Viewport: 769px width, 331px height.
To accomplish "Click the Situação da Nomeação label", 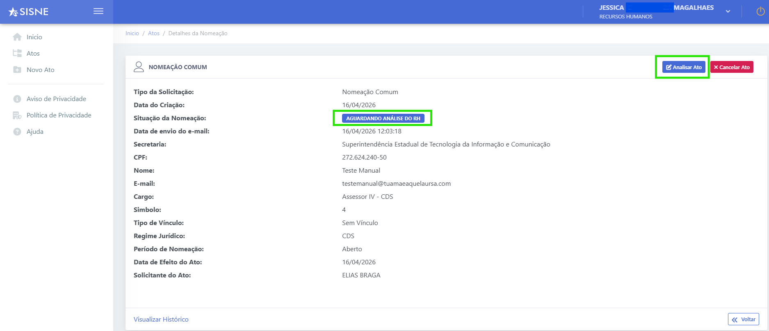I will [x=170, y=118].
